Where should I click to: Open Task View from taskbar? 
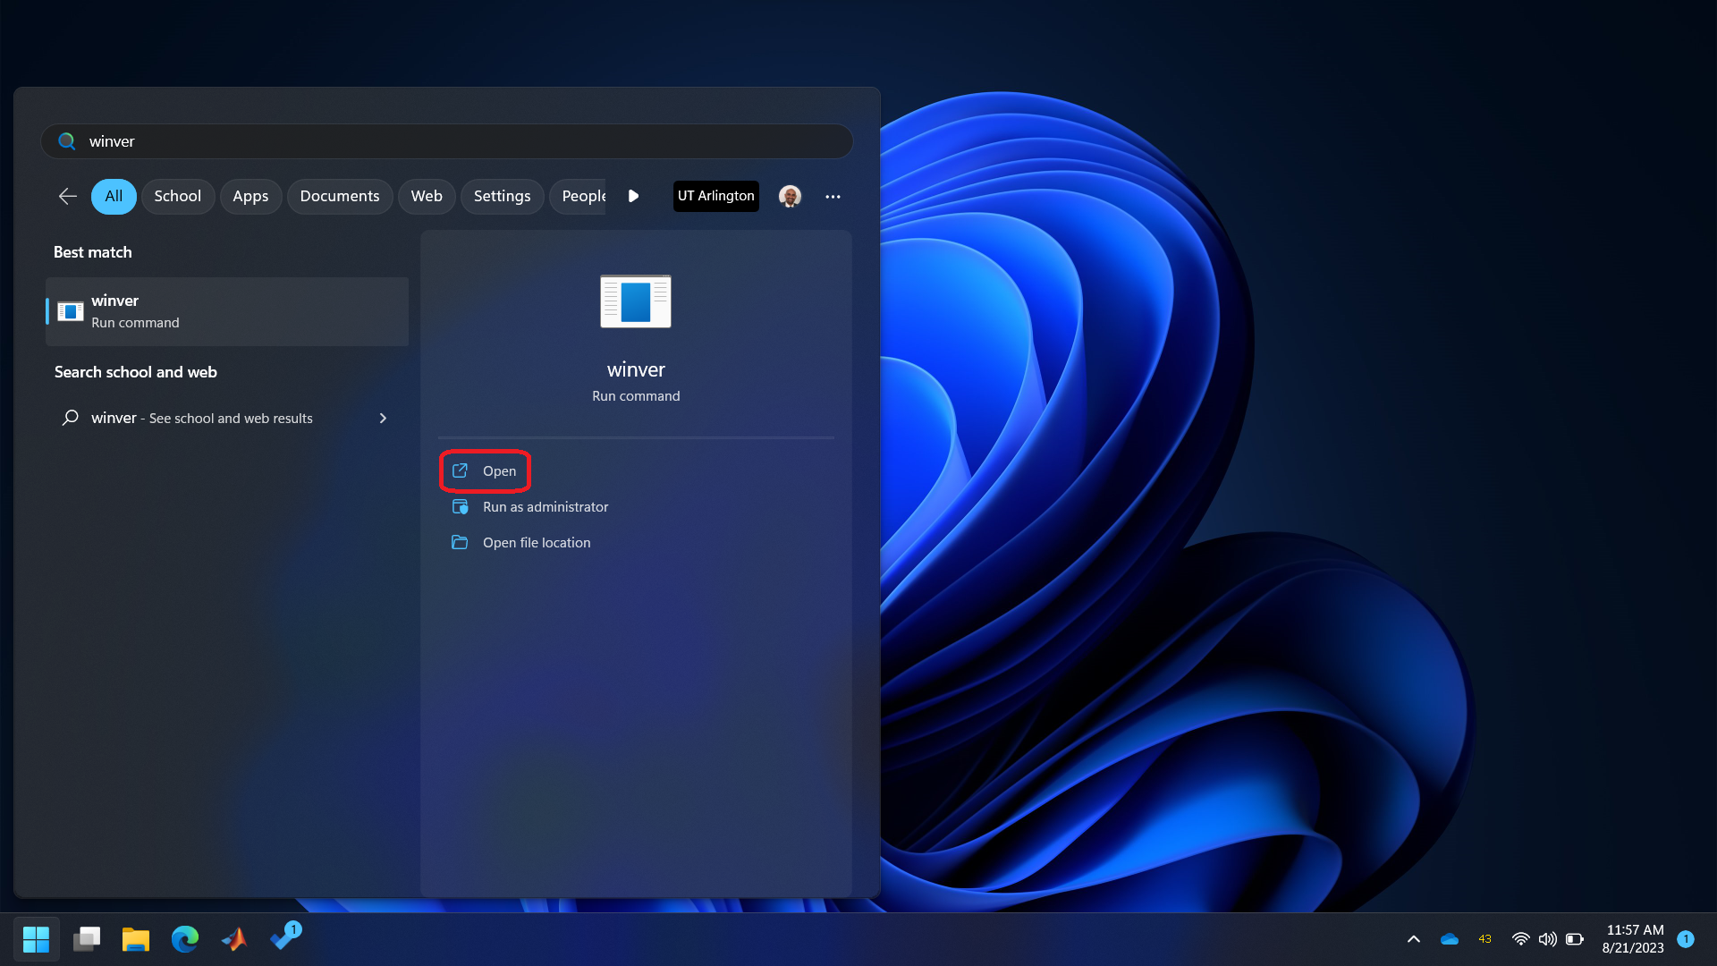click(x=87, y=939)
